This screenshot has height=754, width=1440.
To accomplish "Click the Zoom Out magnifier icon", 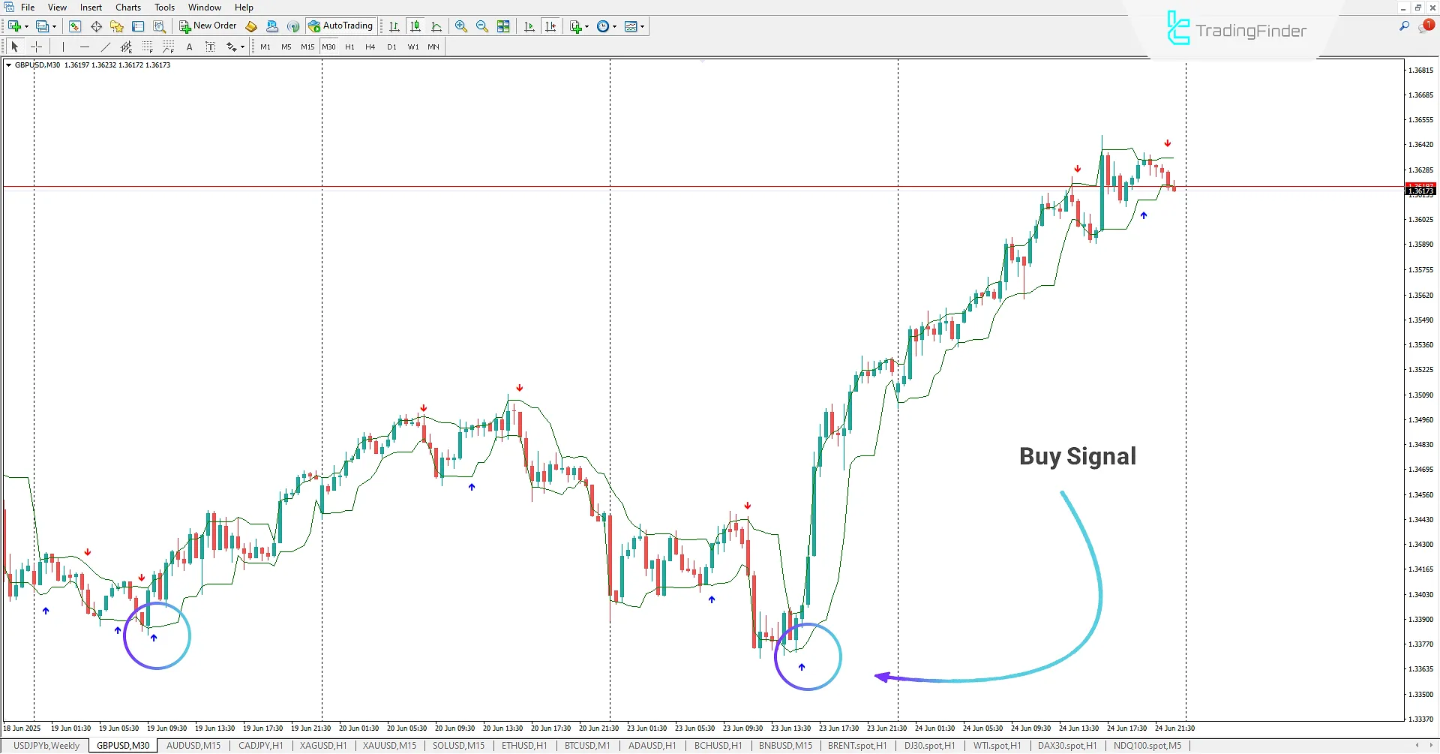I will [481, 26].
